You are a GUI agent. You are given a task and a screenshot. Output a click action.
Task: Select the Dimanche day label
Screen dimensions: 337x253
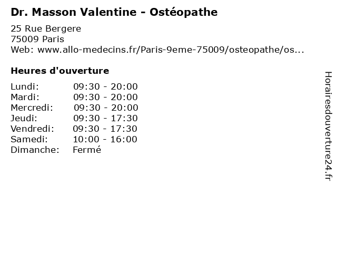(x=35, y=150)
